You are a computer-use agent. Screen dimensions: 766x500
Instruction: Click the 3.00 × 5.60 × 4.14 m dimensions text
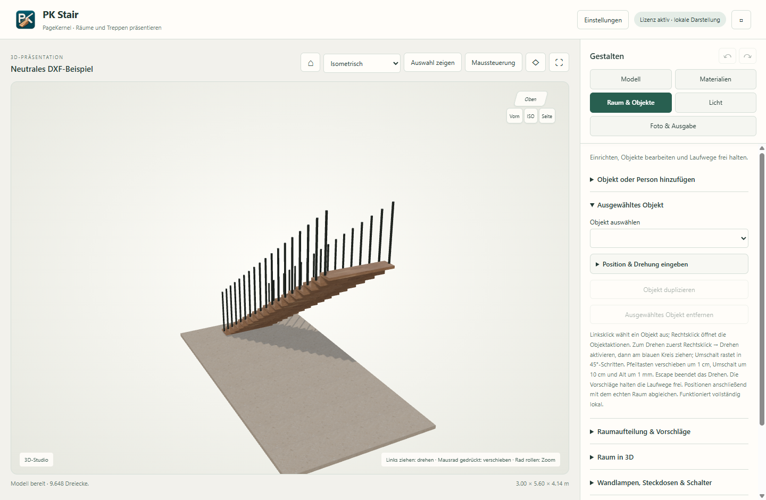tap(542, 484)
